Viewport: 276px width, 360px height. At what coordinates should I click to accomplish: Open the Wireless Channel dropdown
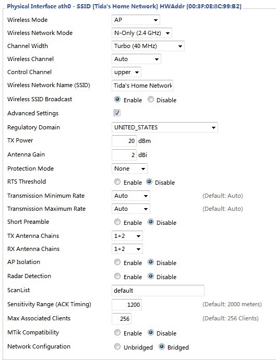[136, 59]
